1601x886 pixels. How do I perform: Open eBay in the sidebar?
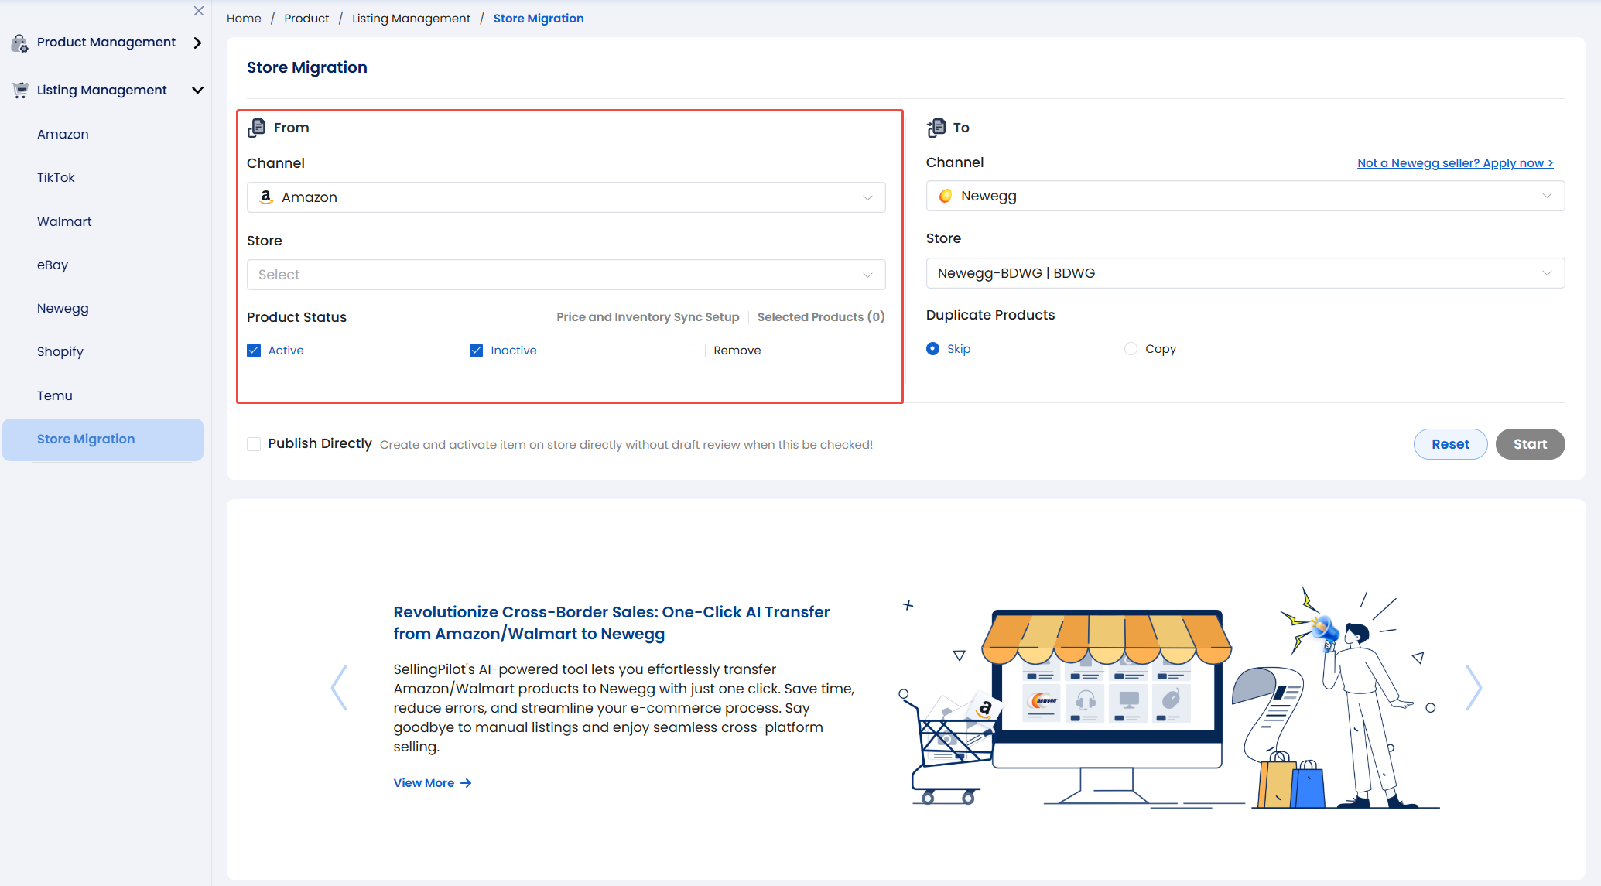point(53,265)
